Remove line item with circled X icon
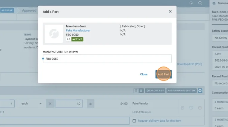228x127 pixels. pos(200,107)
